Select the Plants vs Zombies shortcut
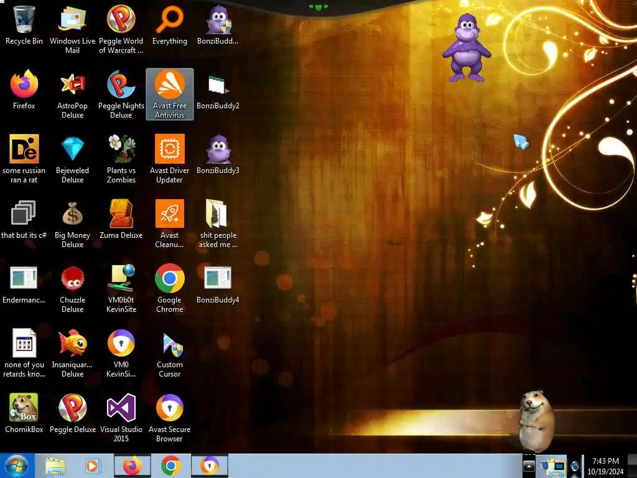637x478 pixels. click(121, 159)
